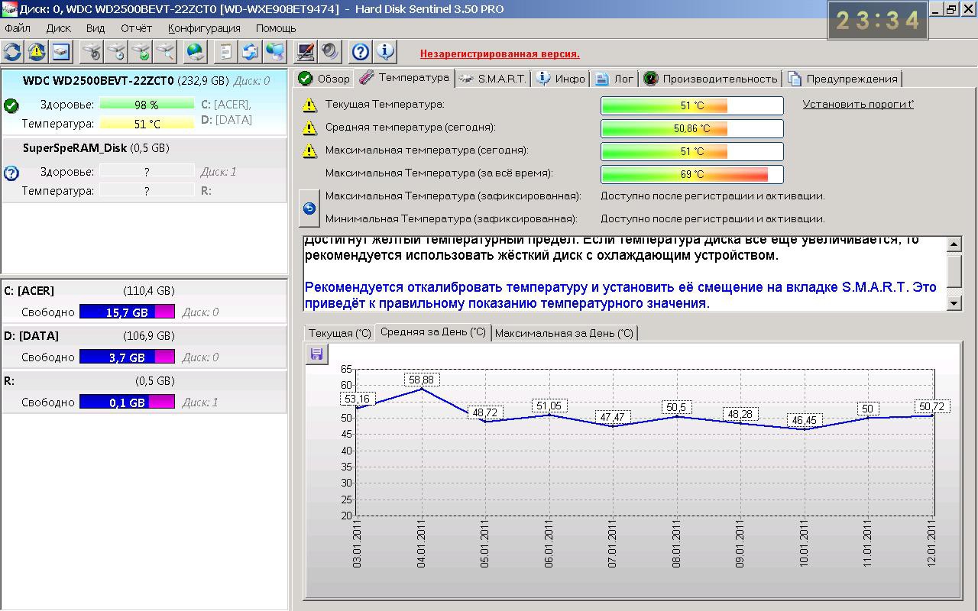This screenshot has width=978, height=611.
Task: Click the blue info bubble toolbar icon
Action: click(386, 51)
